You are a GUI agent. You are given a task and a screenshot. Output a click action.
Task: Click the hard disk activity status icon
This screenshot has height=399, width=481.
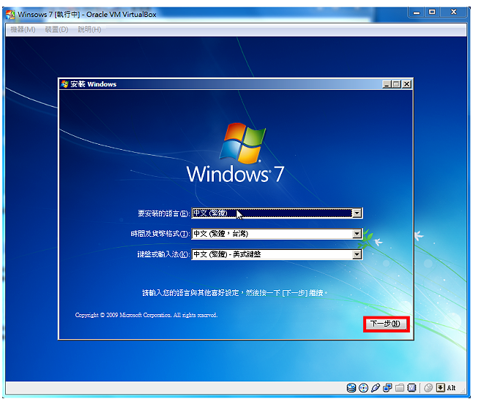351,388
